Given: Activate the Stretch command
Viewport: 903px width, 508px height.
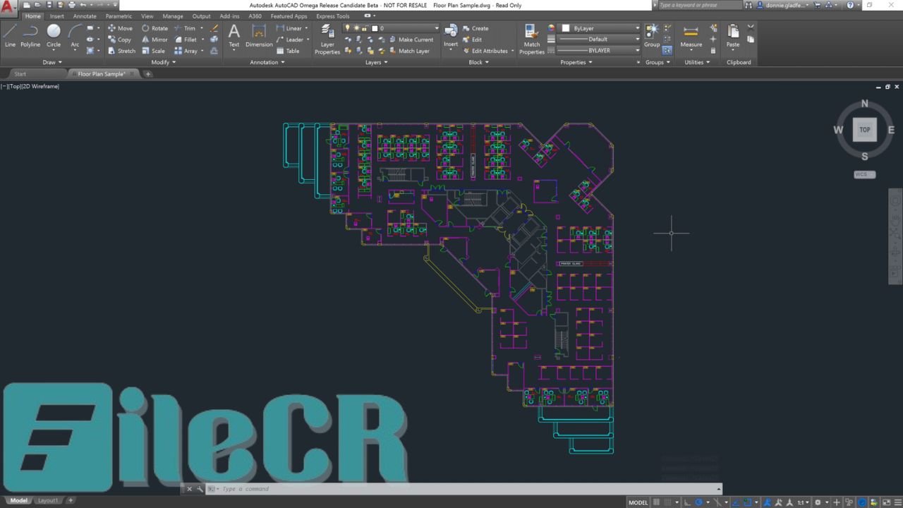Looking at the screenshot, I should tap(121, 51).
